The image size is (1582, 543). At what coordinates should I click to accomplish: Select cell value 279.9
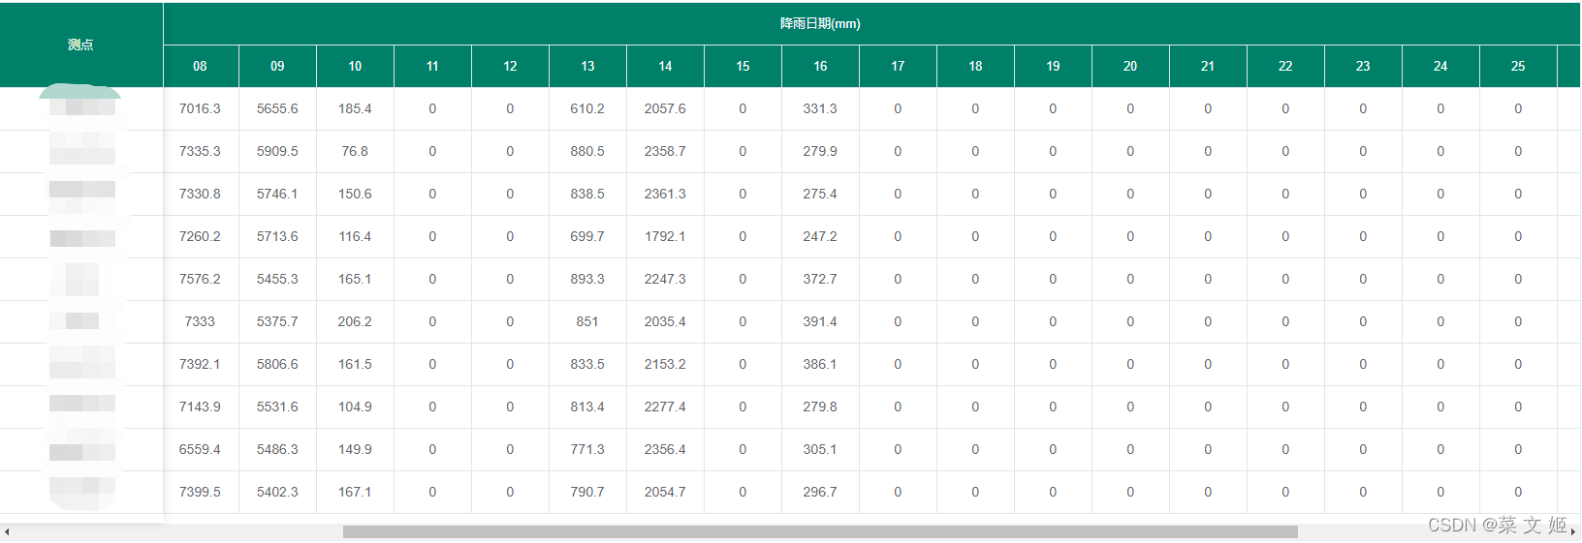[x=820, y=151]
